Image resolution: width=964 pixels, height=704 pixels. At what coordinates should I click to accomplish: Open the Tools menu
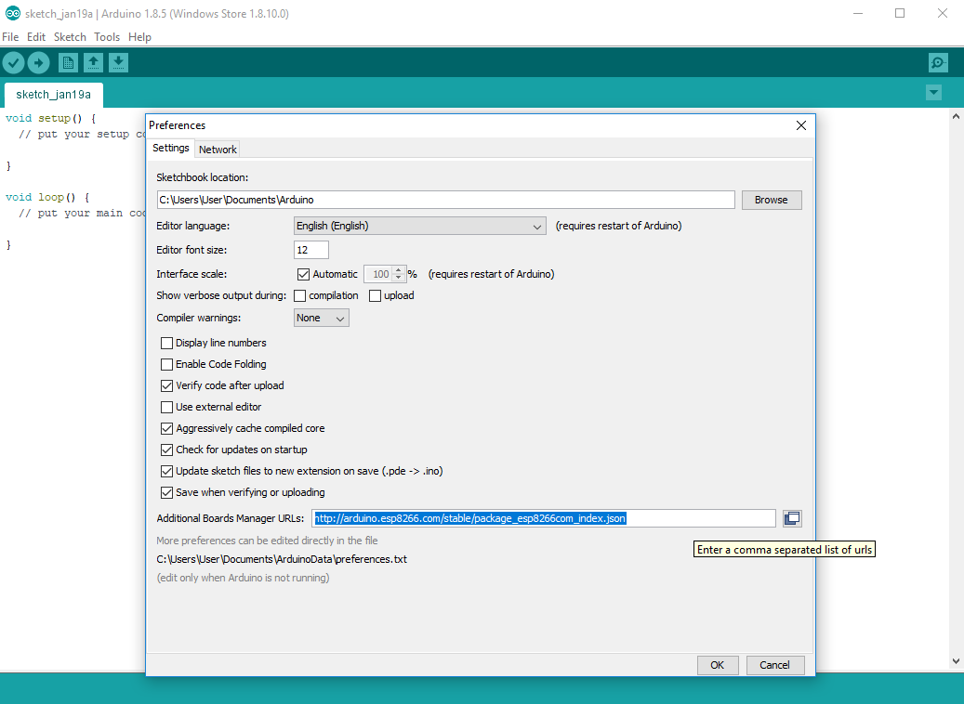coord(107,37)
